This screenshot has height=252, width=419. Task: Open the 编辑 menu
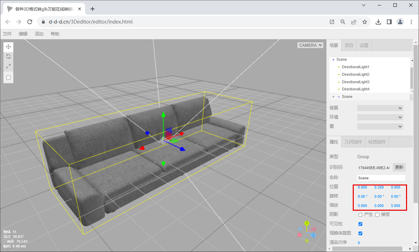[23, 34]
